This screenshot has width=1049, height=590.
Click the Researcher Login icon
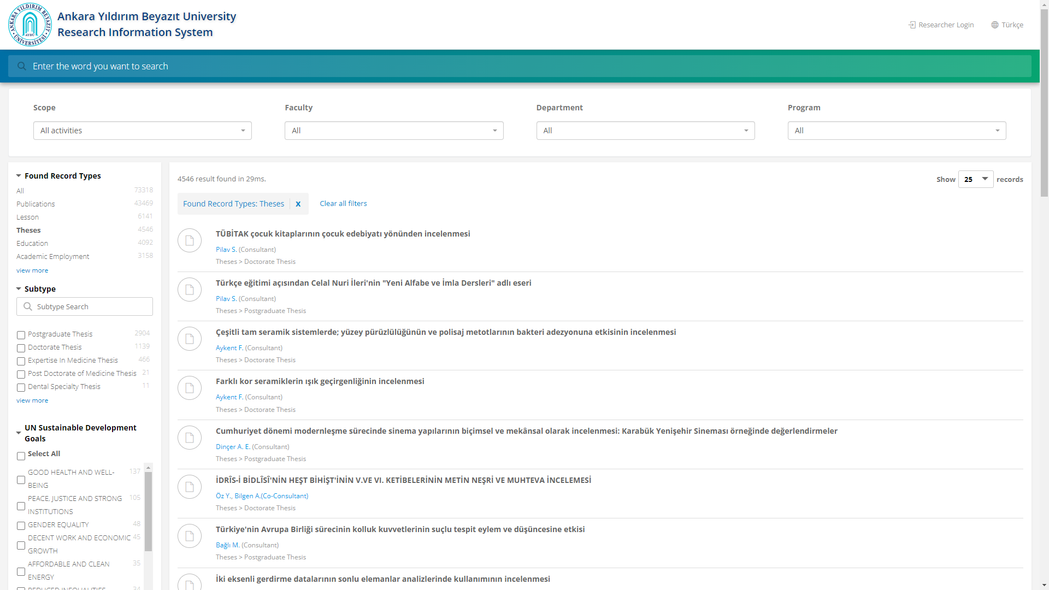(912, 25)
